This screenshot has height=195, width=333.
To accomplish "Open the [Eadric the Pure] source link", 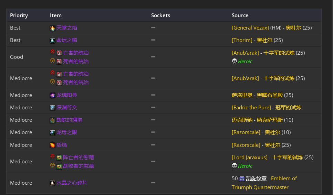I will (x=251, y=108).
